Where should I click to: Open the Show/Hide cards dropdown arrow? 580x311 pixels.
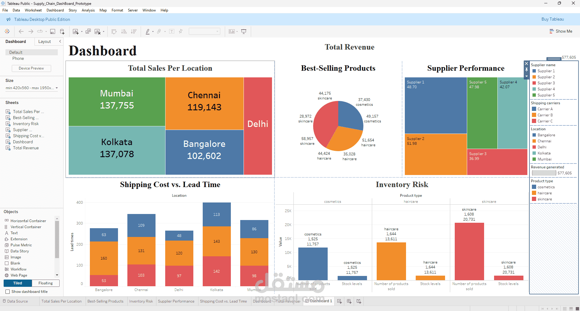coord(237,32)
